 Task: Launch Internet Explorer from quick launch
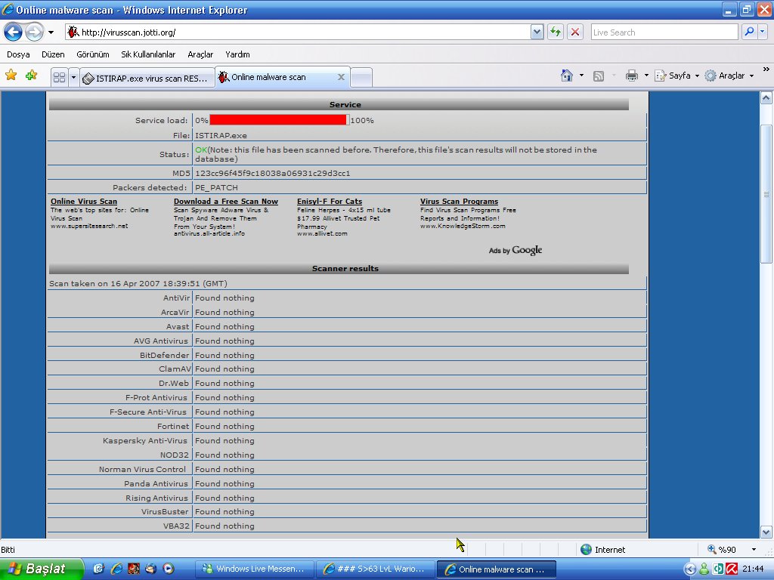[116, 569]
